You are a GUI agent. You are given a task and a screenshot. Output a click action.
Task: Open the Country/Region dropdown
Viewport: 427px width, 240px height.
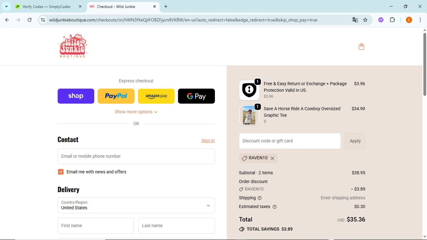click(136, 205)
